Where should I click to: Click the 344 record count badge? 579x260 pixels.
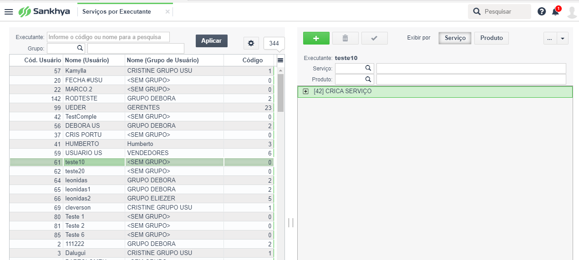(x=274, y=44)
